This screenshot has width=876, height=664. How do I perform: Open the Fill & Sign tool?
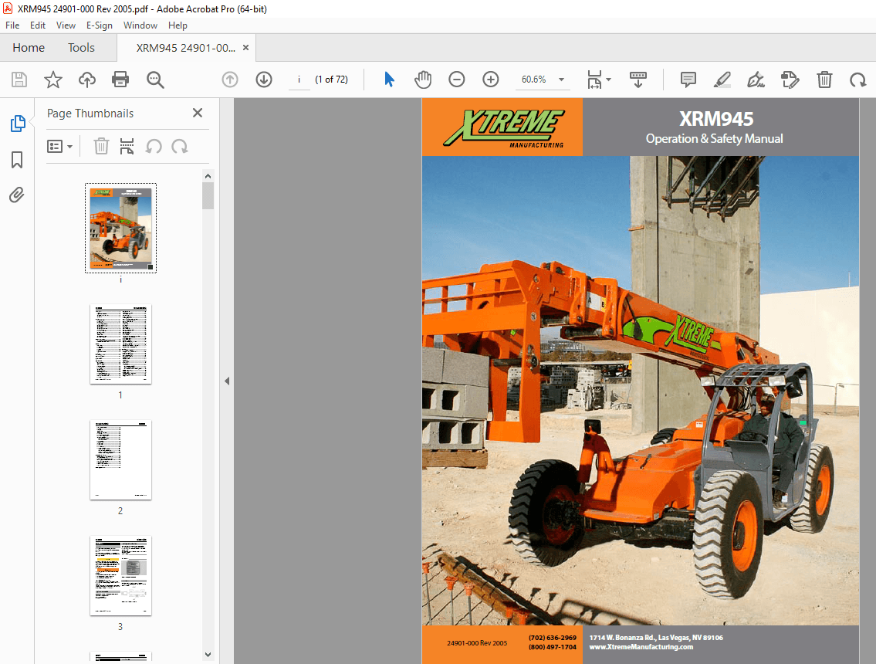(756, 80)
